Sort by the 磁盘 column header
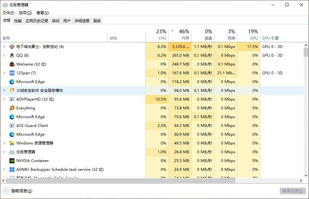Viewport: 309px width, 199px height. point(203,35)
